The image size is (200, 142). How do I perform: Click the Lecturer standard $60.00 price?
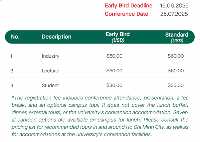(x=175, y=71)
